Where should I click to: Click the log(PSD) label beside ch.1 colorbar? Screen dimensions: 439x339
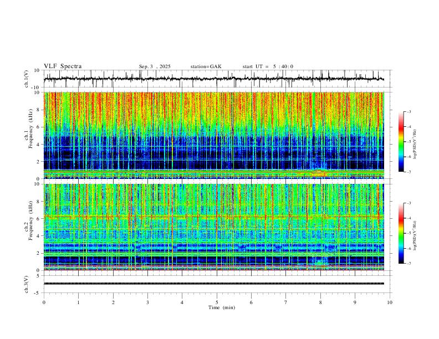415,143
